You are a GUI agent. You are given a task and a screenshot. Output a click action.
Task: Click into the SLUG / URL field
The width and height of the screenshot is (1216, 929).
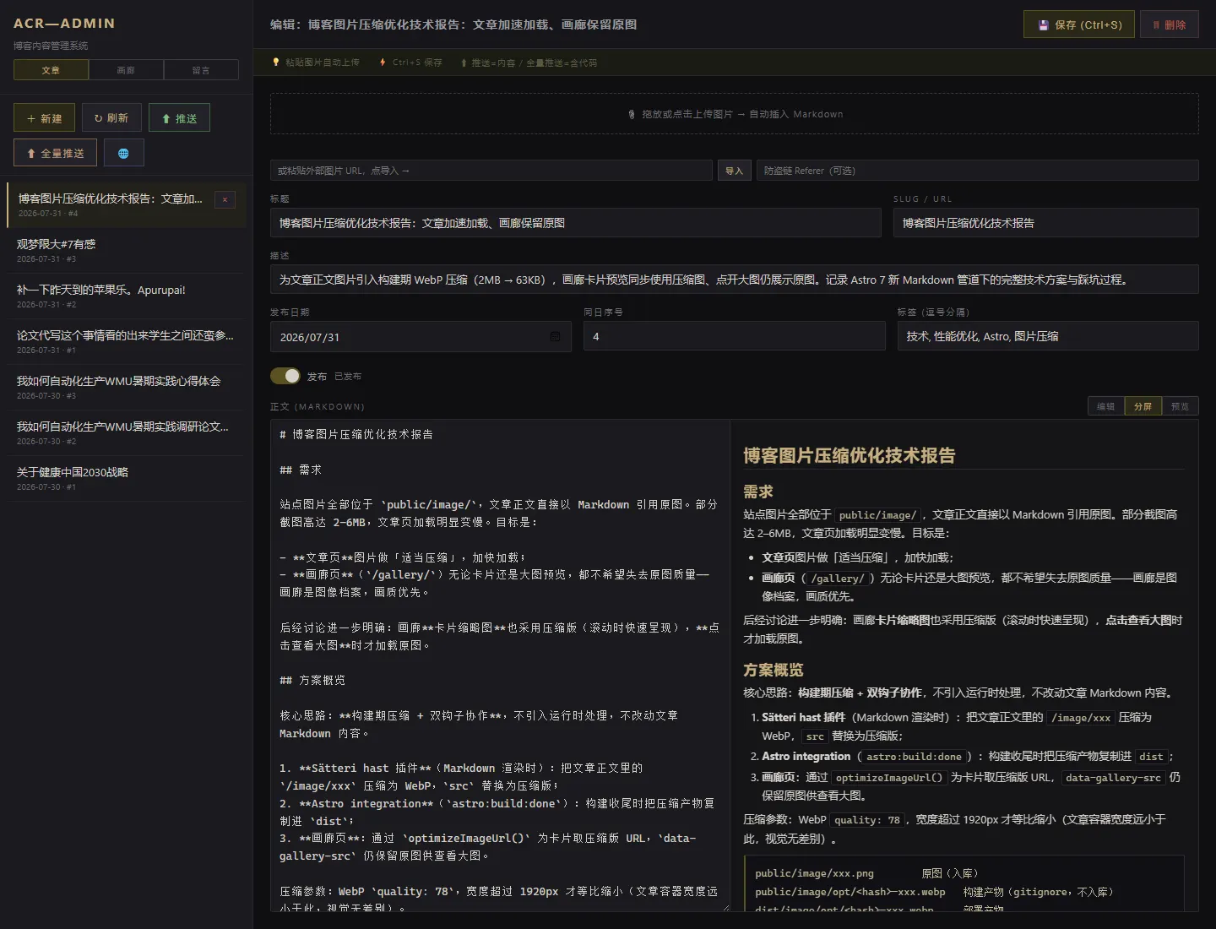[1046, 223]
